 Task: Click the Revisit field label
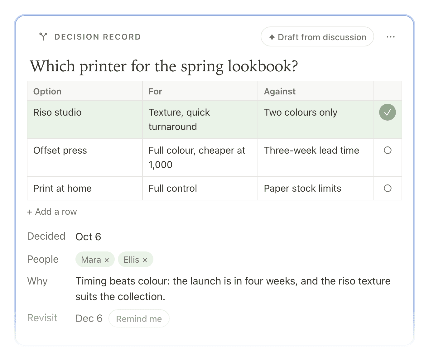42,318
